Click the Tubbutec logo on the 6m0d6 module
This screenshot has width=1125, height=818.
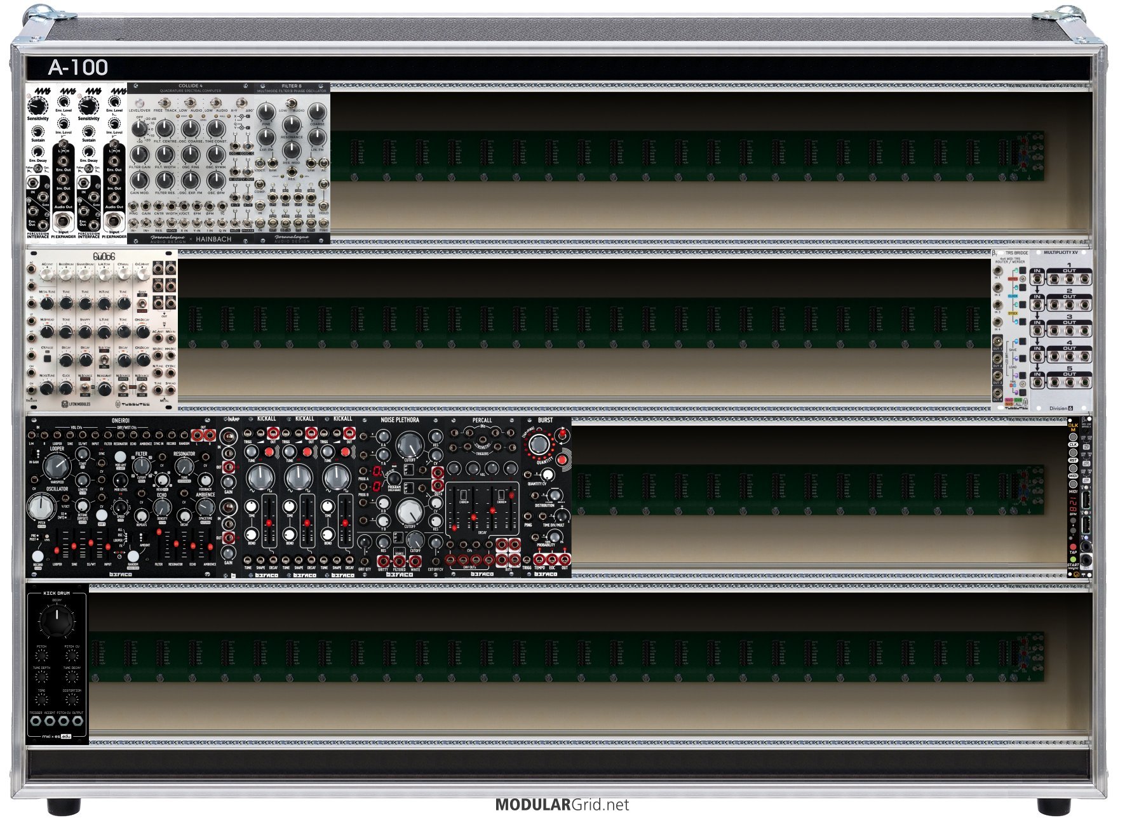tap(132, 404)
